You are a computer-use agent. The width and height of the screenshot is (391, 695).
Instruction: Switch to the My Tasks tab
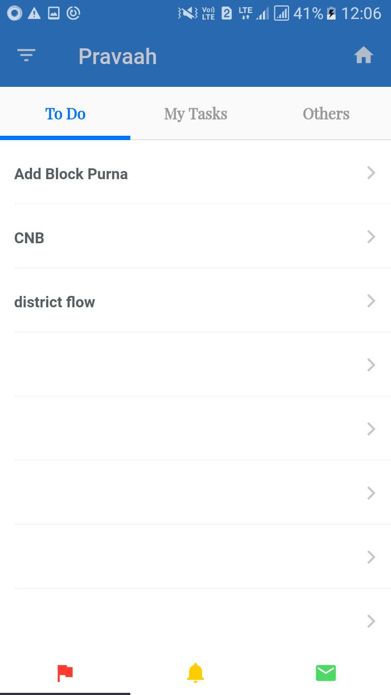click(195, 113)
